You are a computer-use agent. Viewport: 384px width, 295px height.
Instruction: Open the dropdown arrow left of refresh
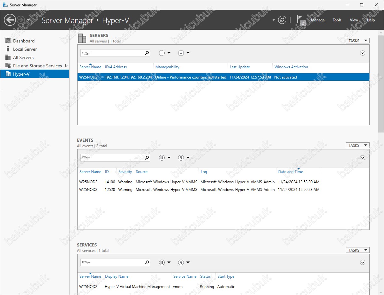pos(274,20)
